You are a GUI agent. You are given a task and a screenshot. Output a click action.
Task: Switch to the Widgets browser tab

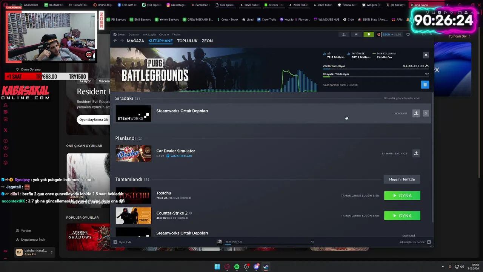pos(372,5)
